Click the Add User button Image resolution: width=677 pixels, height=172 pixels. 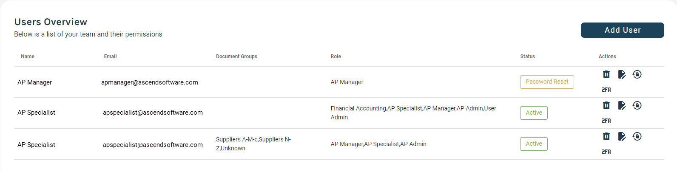point(623,30)
